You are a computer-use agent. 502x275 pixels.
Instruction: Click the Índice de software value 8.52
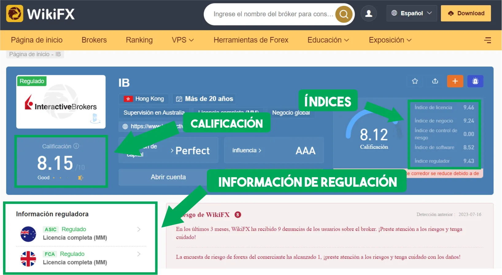pyautogui.click(x=469, y=147)
